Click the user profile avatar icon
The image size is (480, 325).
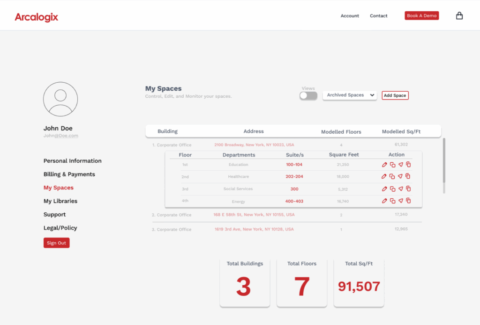[60, 99]
